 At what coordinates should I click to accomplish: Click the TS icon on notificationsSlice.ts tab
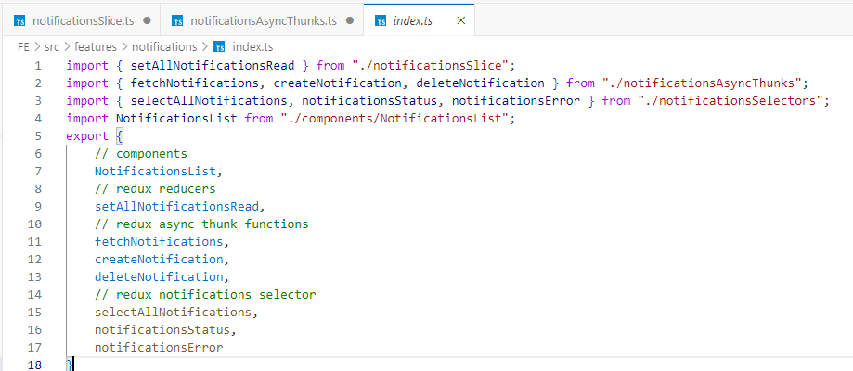(20, 21)
